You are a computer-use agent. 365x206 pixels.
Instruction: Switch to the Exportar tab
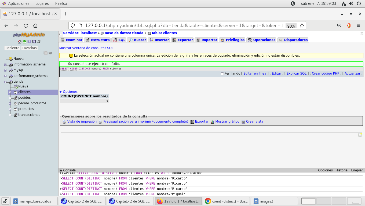[x=185, y=40]
